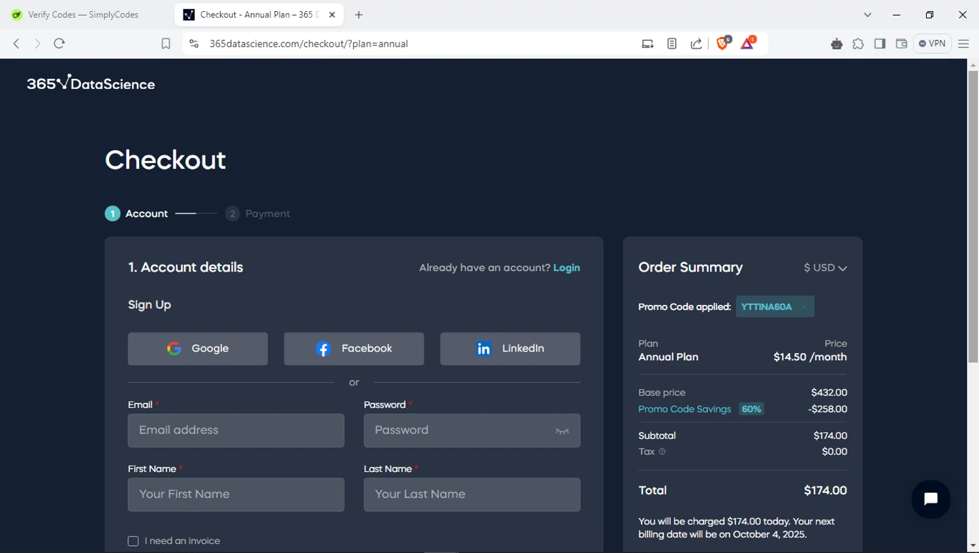Sign up with LinkedIn
Viewport: 979px width, 553px height.
pyautogui.click(x=510, y=349)
